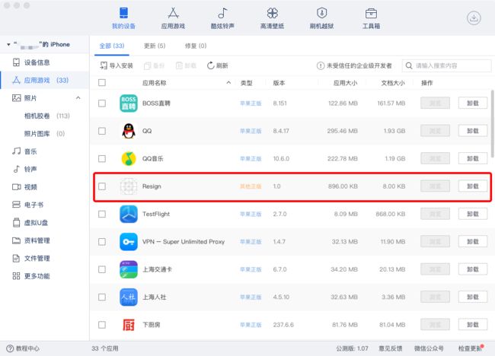
Task: Select 相机胶卷 (113) under photos
Action: pos(47,116)
